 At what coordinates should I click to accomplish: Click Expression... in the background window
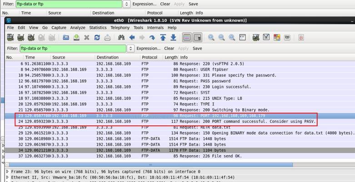pyautogui.click(x=145, y=4)
